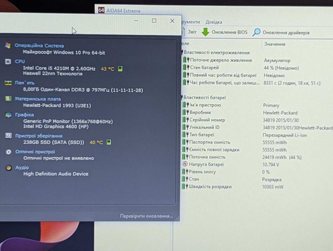Open the CPU section link in Speccy

click(x=20, y=62)
